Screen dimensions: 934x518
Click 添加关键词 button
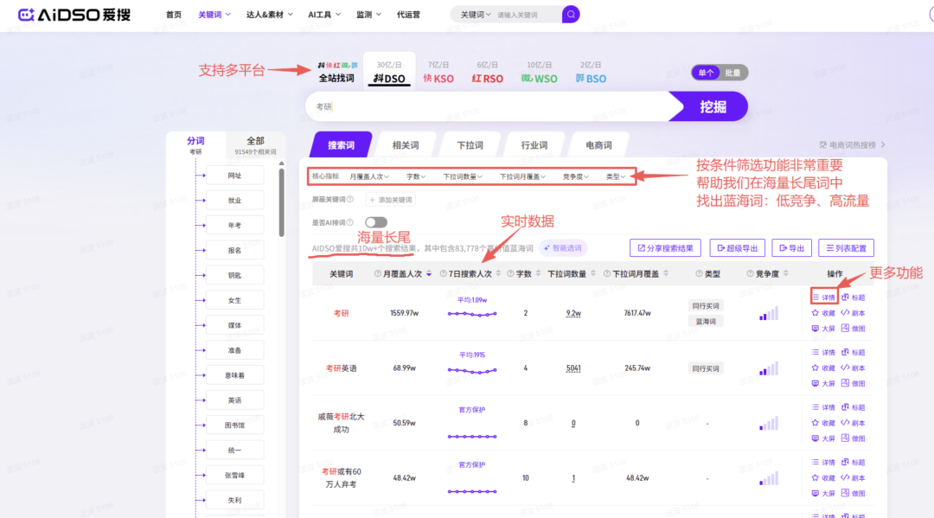pyautogui.click(x=391, y=200)
